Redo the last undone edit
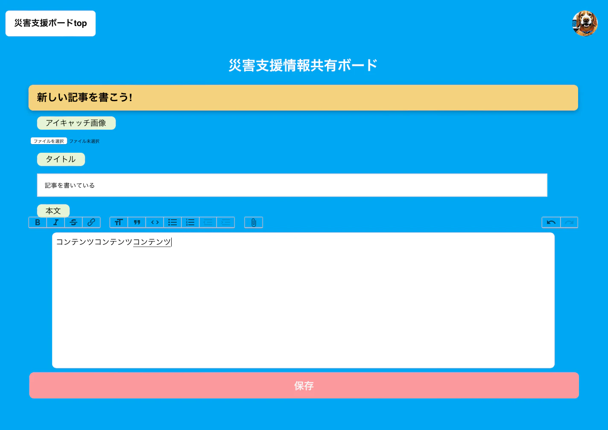 569,222
